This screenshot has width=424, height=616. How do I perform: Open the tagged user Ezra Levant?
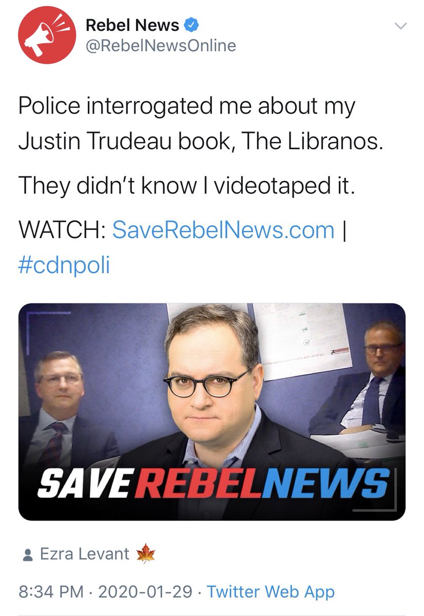(84, 554)
